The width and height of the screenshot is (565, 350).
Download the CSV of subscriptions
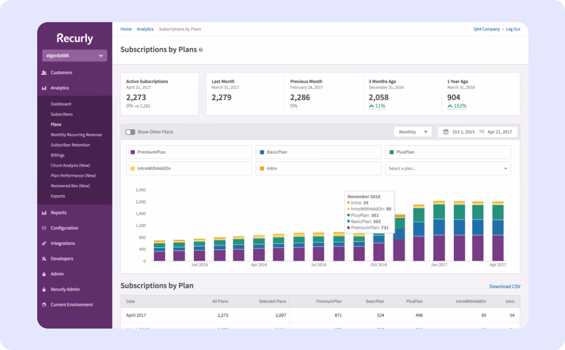(505, 286)
